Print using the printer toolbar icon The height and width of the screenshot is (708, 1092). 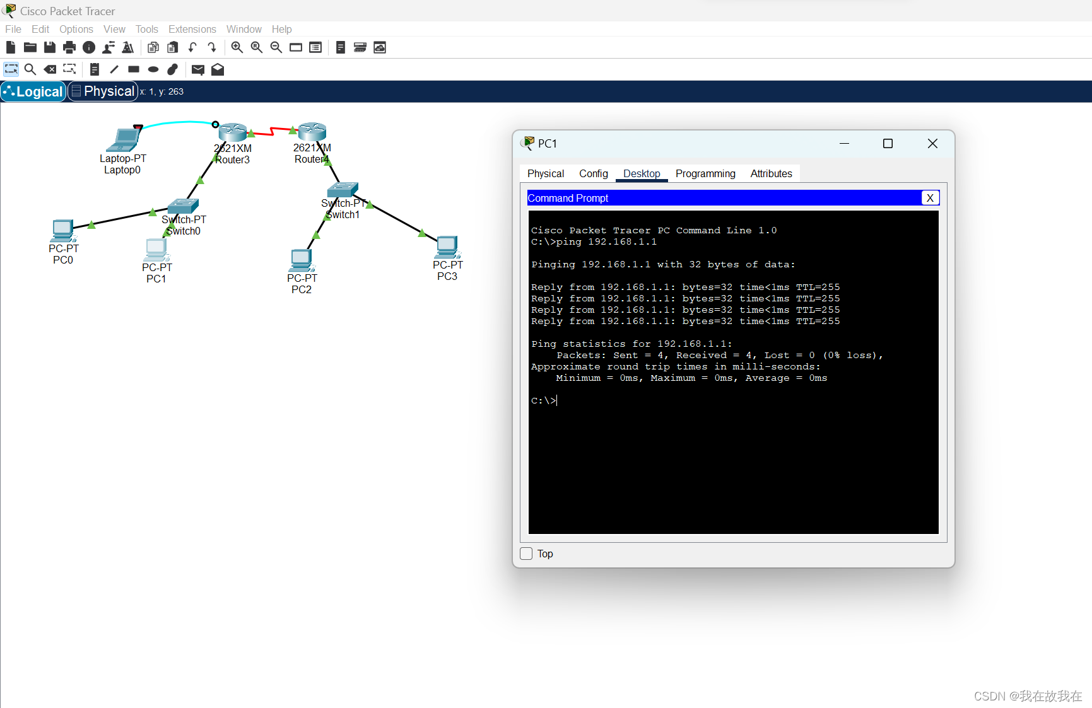[69, 47]
